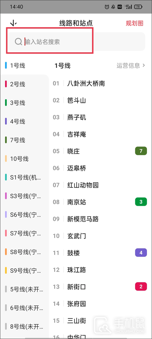Tap the battery indicator in status bar
The width and height of the screenshot is (152, 339).
pyautogui.click(x=138, y=7)
